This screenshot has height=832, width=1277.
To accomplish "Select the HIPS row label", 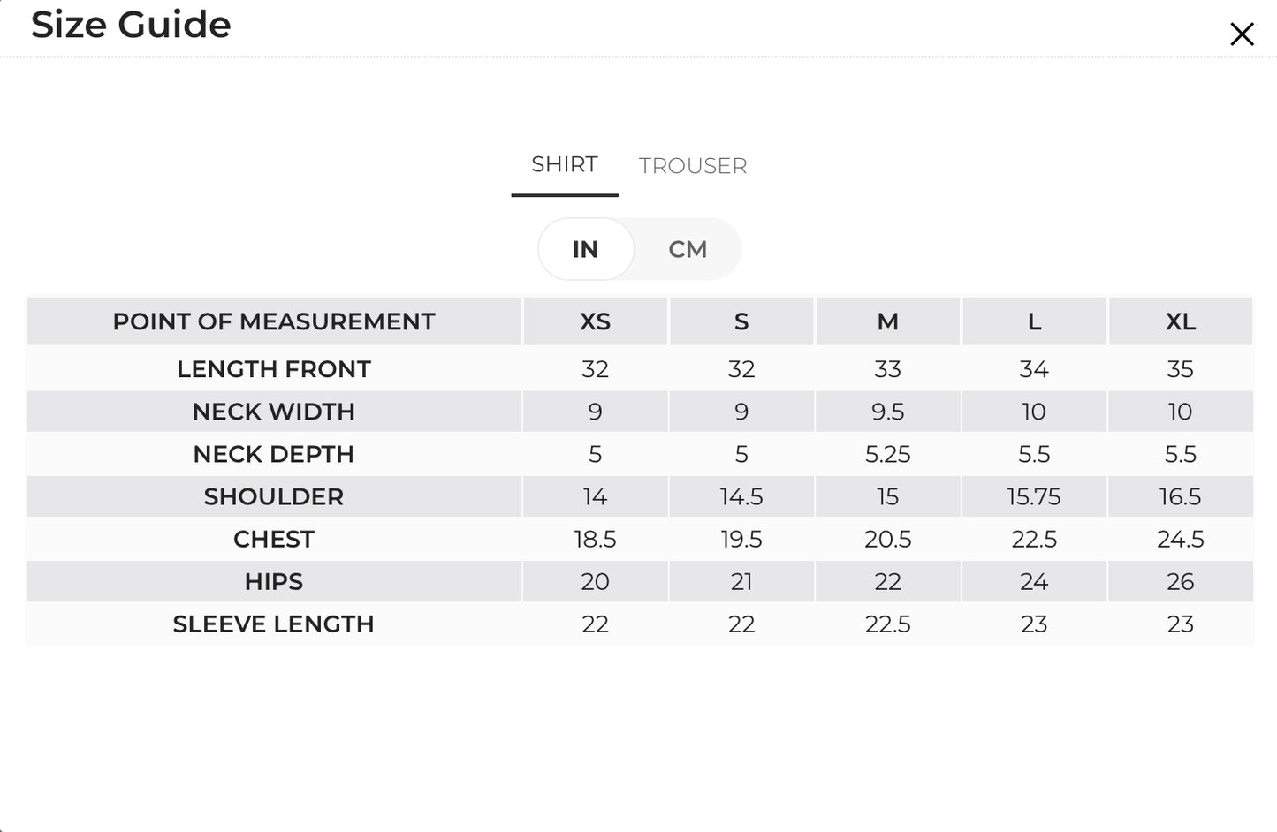I will coord(274,581).
